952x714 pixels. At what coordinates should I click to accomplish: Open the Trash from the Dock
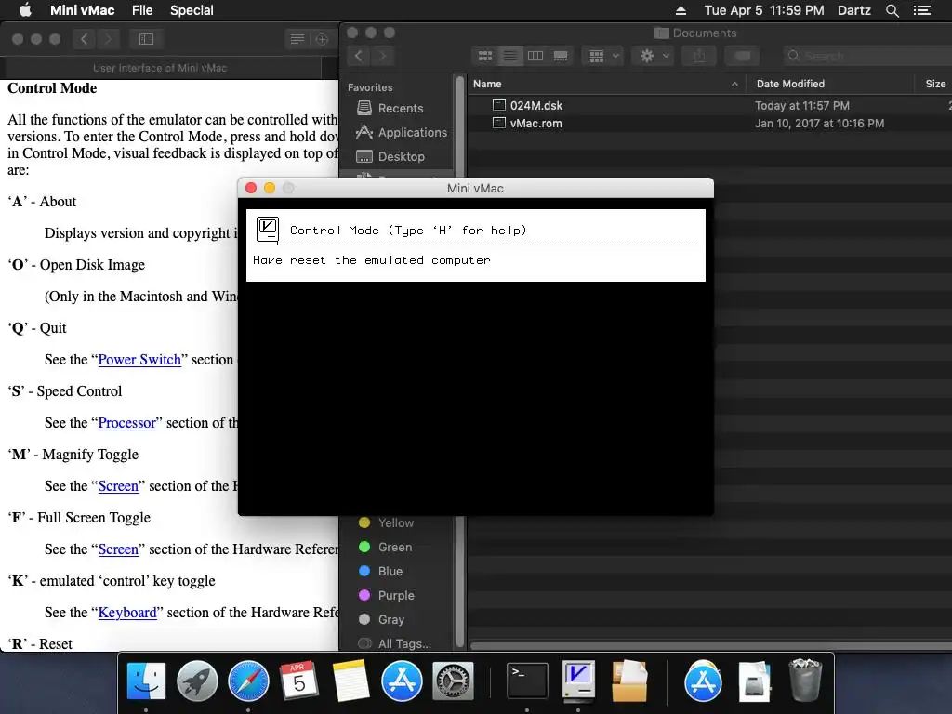805,681
